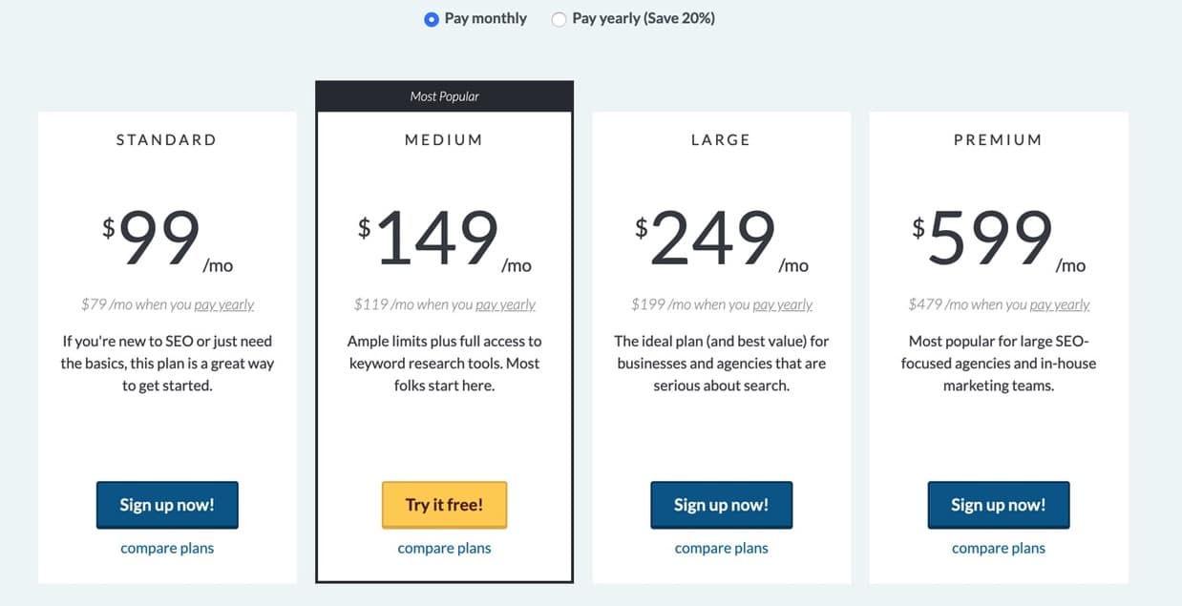Select the Pay monthly radio button

(432, 18)
